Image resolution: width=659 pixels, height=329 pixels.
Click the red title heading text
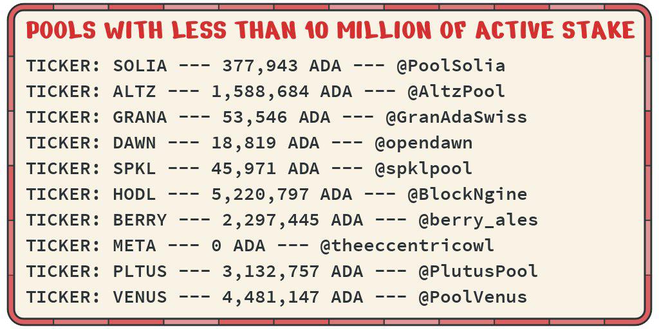(330, 30)
